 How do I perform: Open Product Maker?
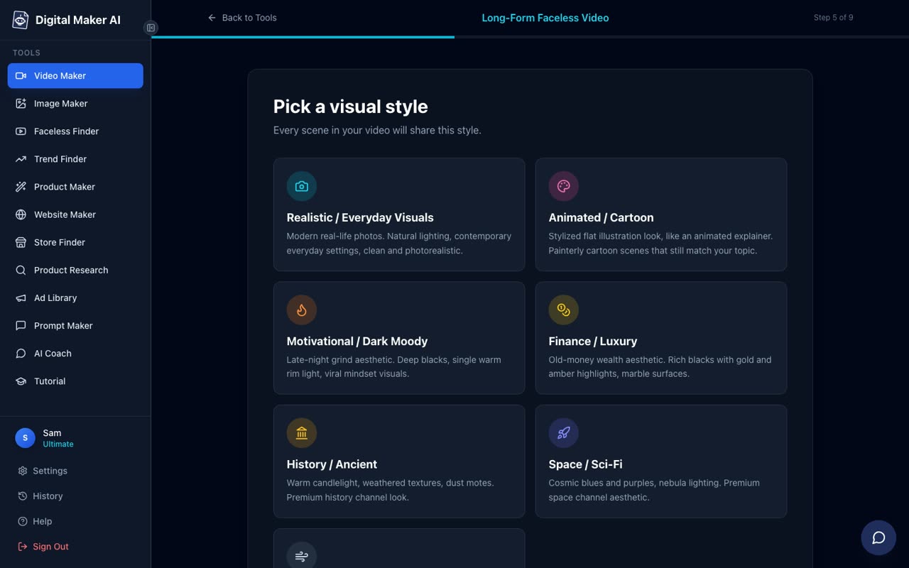pyautogui.click(x=75, y=187)
